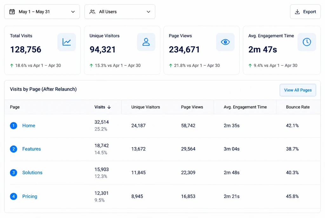Screen dimensions: 325x218
Task: Click the Export button
Action: point(305,12)
